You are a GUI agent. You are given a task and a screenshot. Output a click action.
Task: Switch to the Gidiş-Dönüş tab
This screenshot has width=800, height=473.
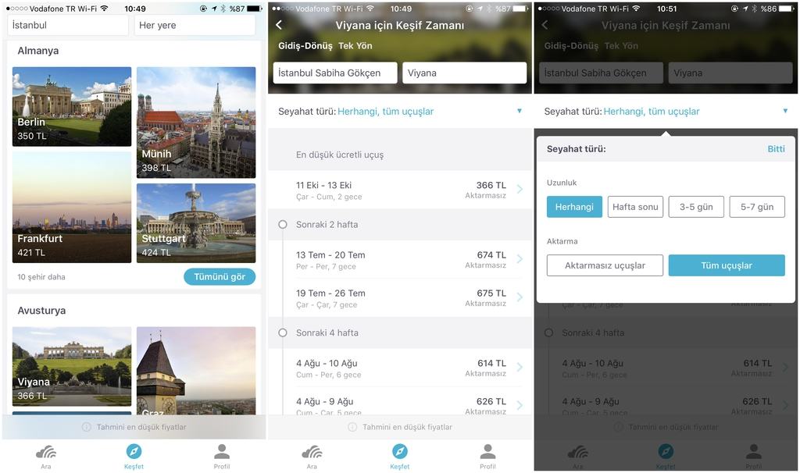pyautogui.click(x=305, y=46)
